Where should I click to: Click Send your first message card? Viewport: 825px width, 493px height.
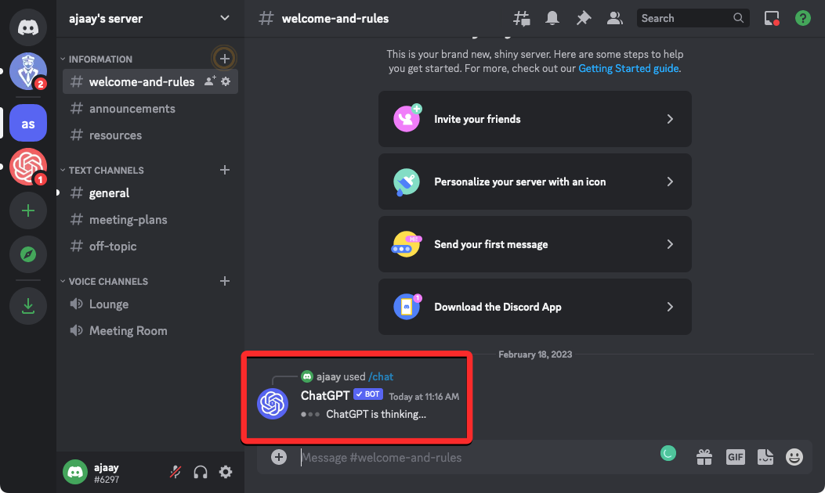click(534, 244)
